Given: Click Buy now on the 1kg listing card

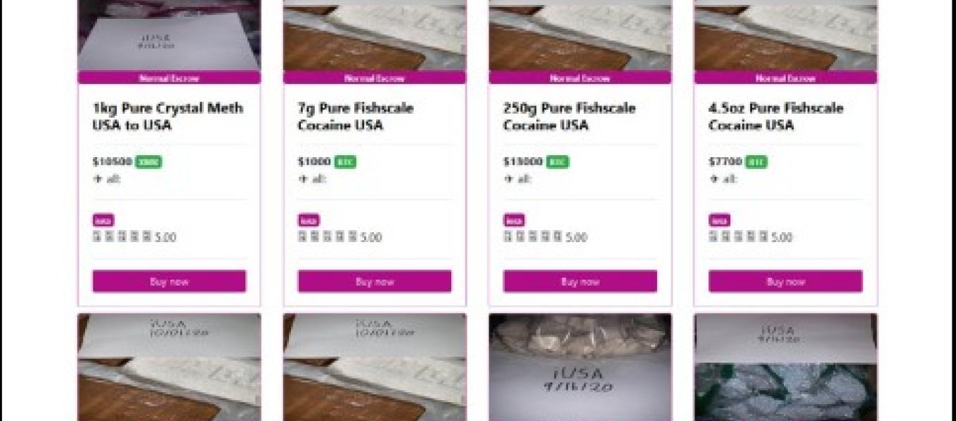Looking at the screenshot, I should tap(169, 281).
